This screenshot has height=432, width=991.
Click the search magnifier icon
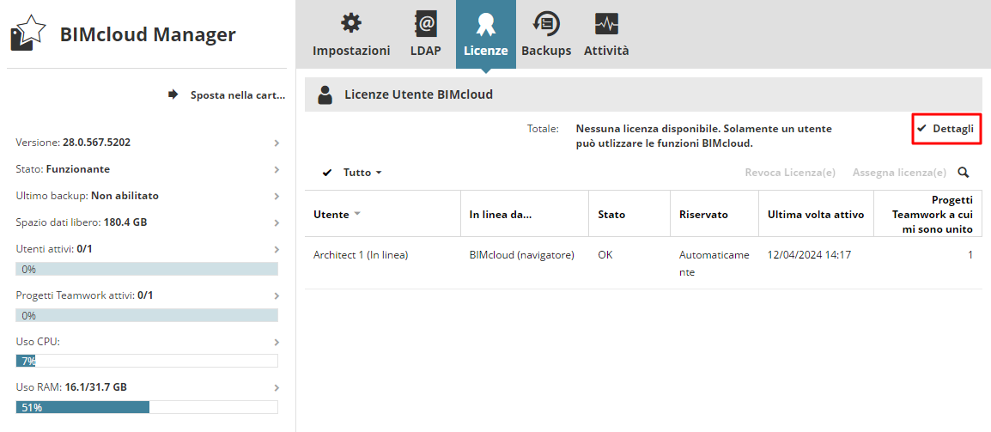pyautogui.click(x=964, y=173)
